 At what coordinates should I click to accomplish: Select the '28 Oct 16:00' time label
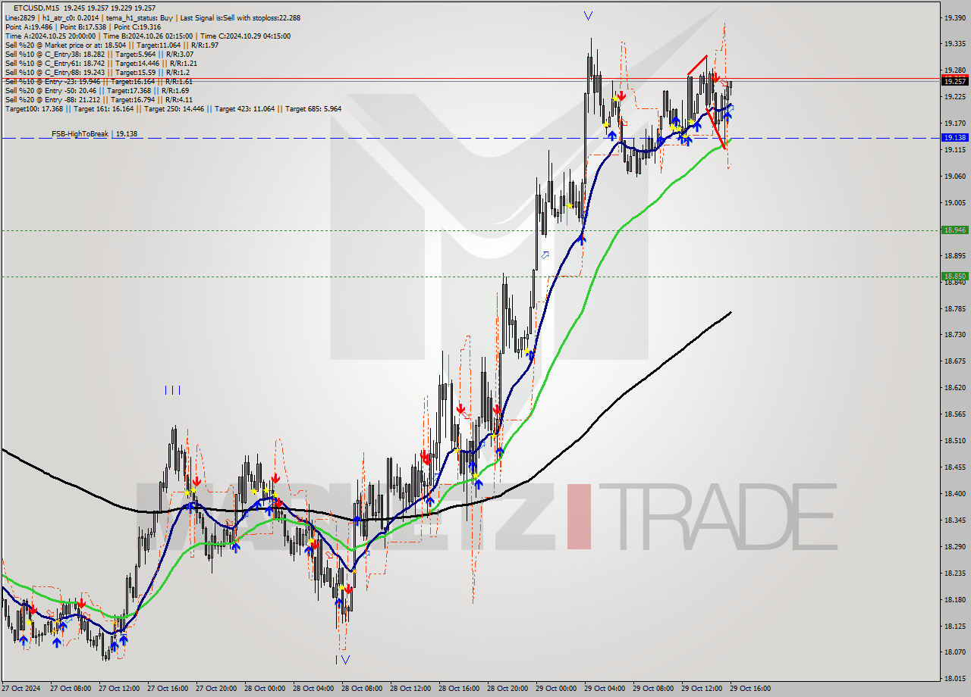[x=459, y=689]
